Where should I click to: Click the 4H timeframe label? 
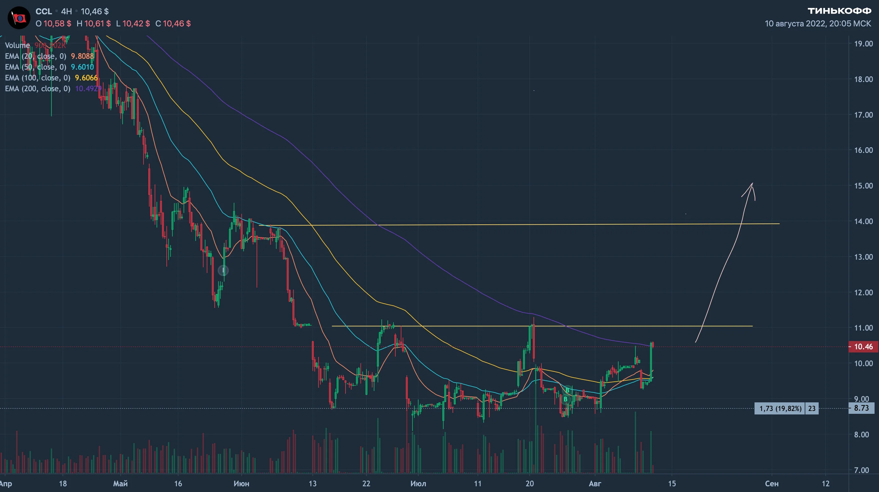67,12
